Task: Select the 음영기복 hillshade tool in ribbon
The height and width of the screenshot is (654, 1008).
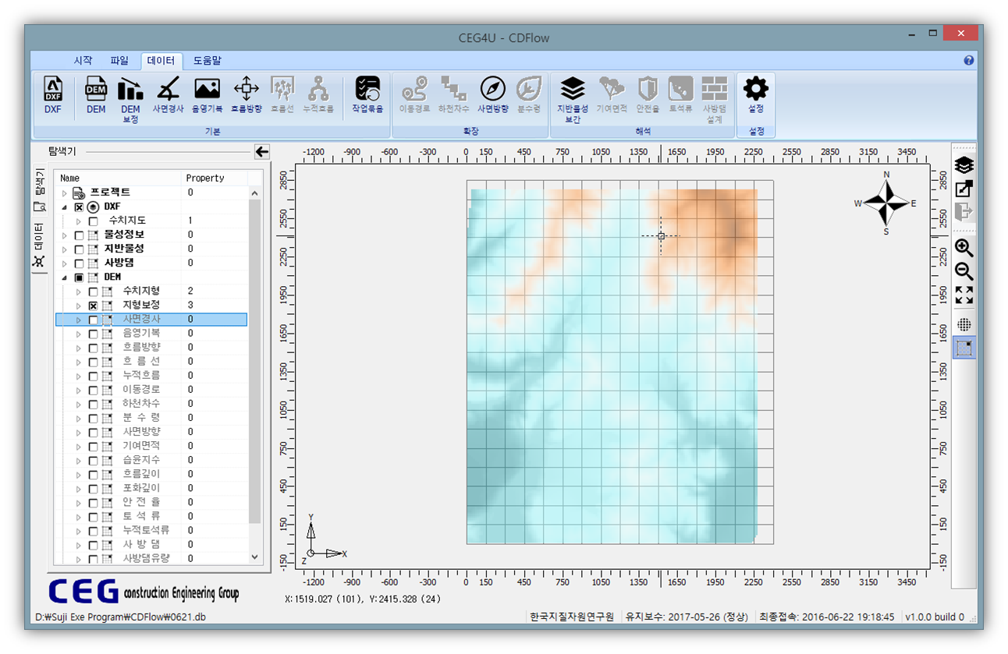Action: point(208,96)
